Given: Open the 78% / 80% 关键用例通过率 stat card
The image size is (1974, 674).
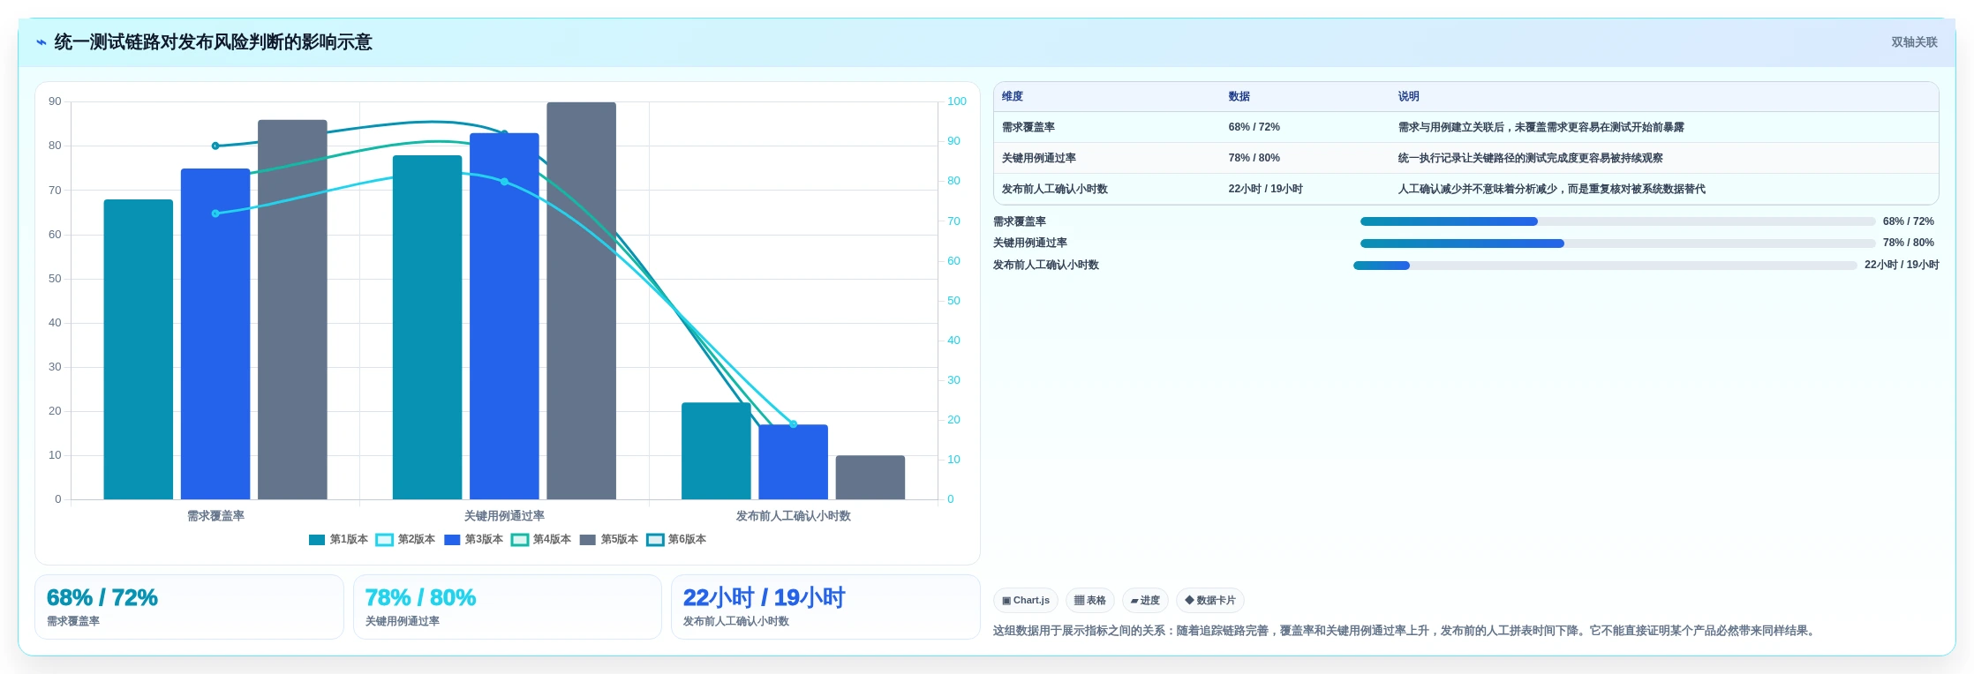Looking at the screenshot, I should (x=507, y=607).
